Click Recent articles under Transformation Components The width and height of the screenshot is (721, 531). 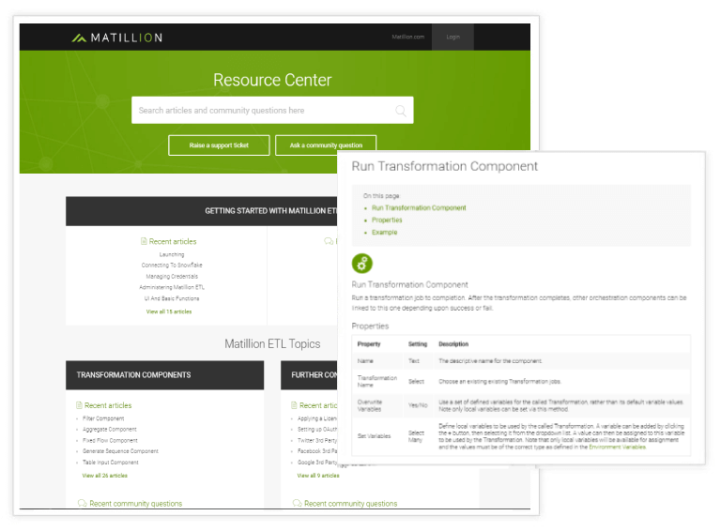point(108,405)
